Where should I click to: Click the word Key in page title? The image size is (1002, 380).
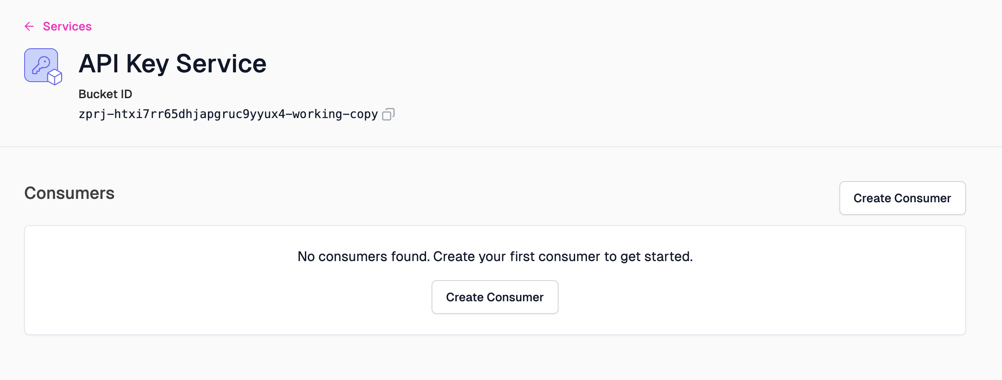[x=147, y=64]
